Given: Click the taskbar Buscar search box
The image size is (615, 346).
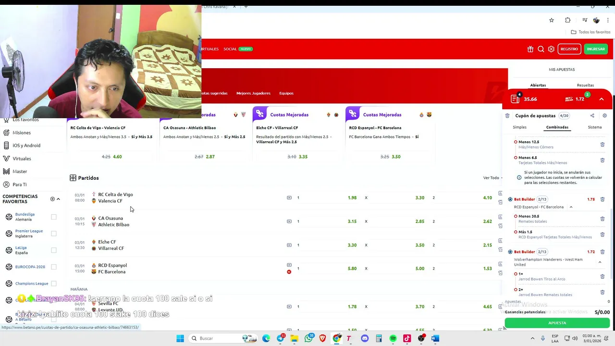Looking at the screenshot, I should [223, 338].
